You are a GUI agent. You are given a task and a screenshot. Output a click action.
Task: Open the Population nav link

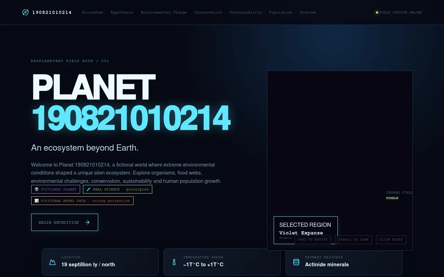click(x=281, y=12)
